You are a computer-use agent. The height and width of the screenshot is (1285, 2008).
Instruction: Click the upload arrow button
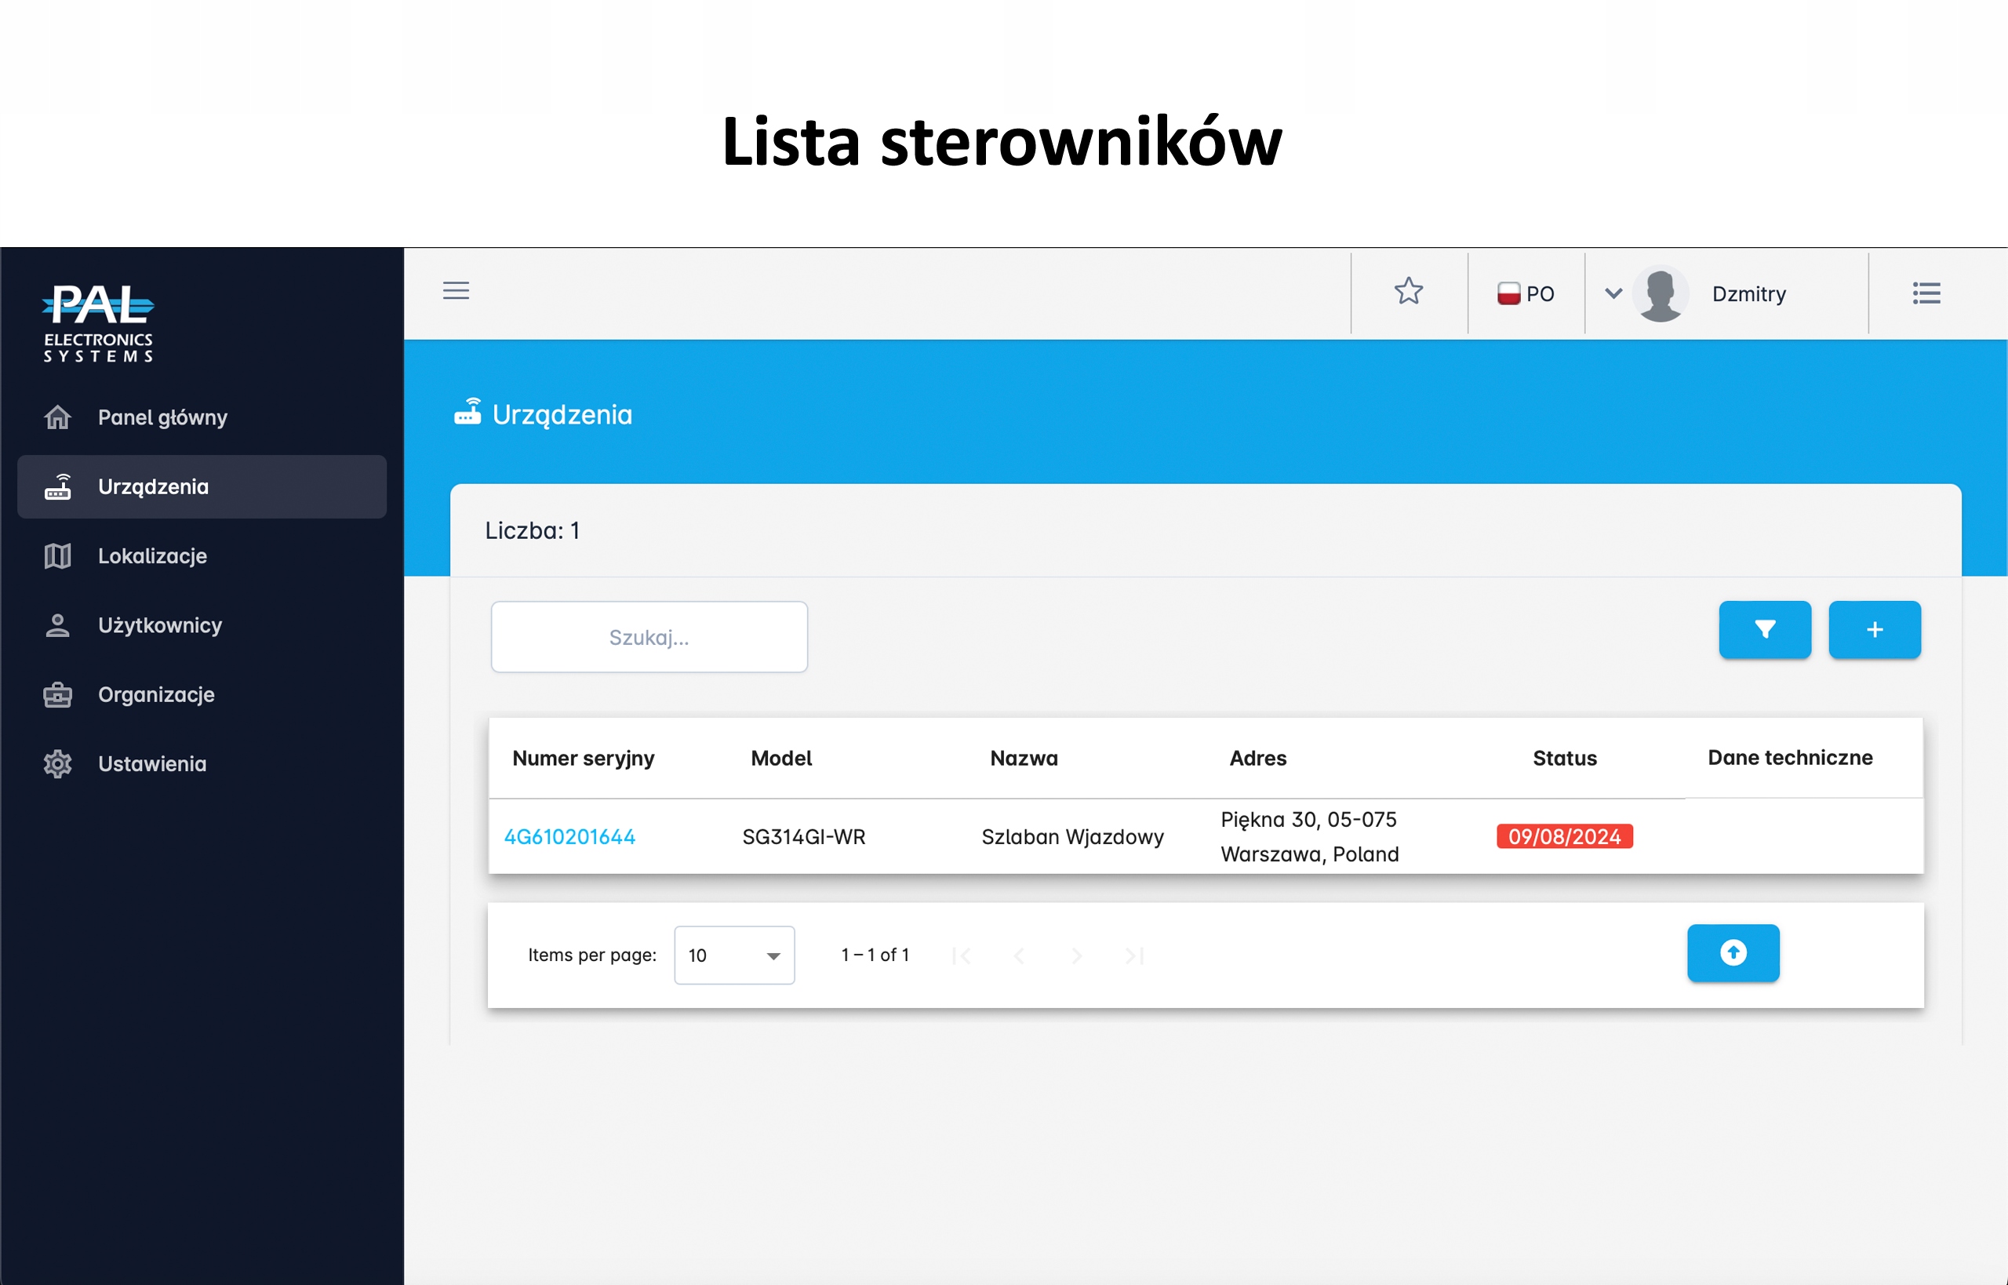[1733, 953]
